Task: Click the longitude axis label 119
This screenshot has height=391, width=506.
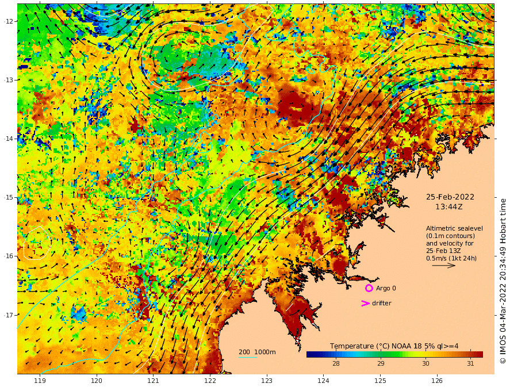Action: 40,381
